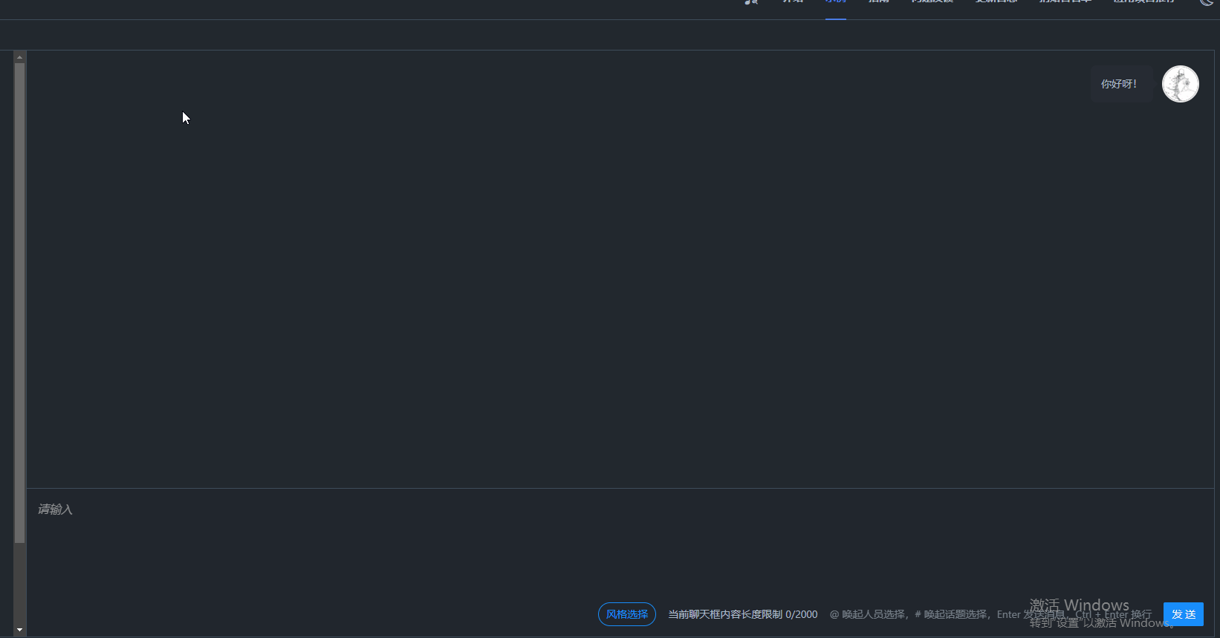Click the scrollbar up arrow
The height and width of the screenshot is (638, 1220).
[x=19, y=56]
